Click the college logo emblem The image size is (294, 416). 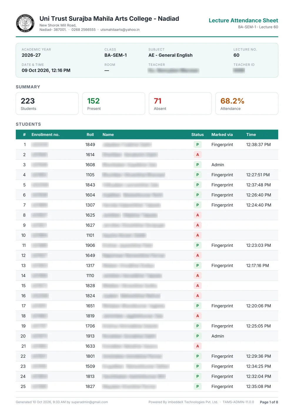[x=25, y=23]
